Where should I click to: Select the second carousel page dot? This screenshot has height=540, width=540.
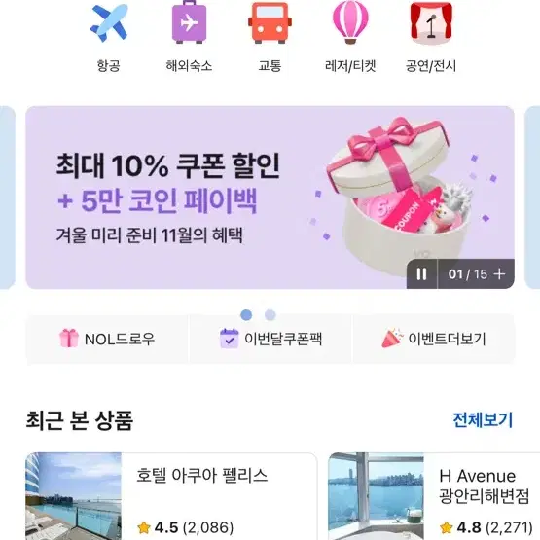[270, 315]
